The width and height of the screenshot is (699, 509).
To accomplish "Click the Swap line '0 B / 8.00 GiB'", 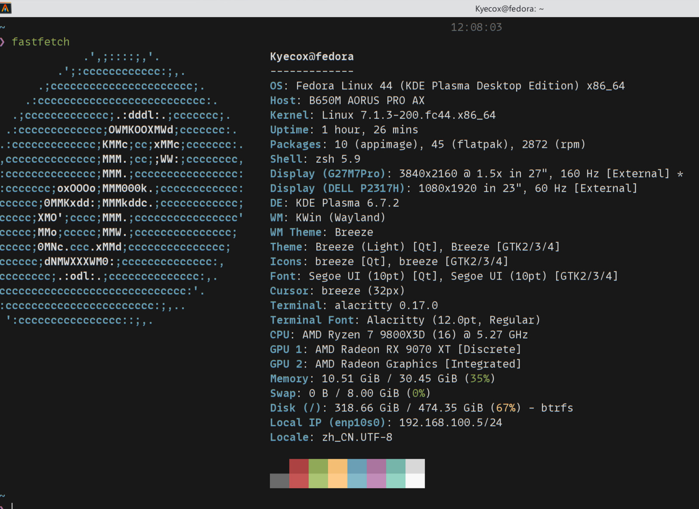I will click(350, 393).
